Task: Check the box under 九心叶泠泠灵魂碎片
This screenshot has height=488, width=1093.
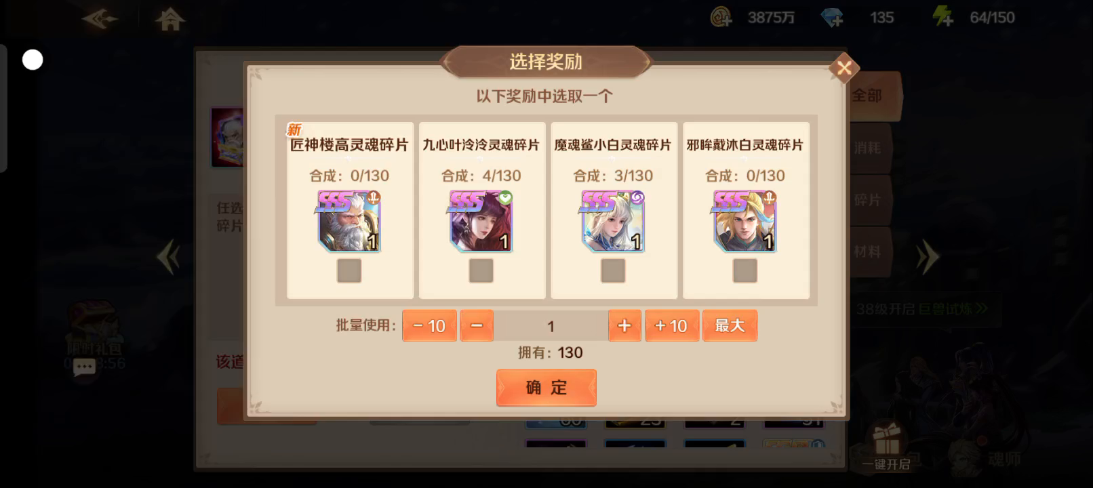Action: [x=481, y=271]
